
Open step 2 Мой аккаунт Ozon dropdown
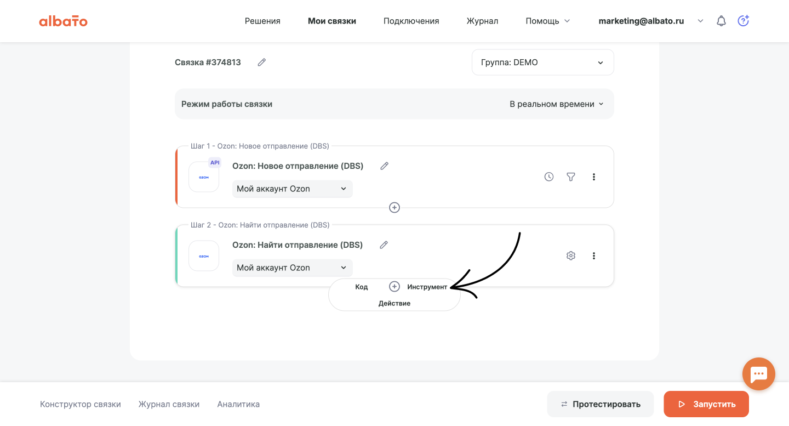click(293, 268)
